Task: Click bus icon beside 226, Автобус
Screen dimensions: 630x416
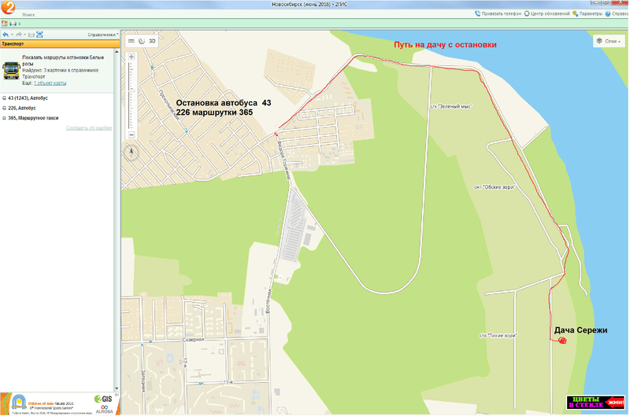Action: [x=4, y=108]
